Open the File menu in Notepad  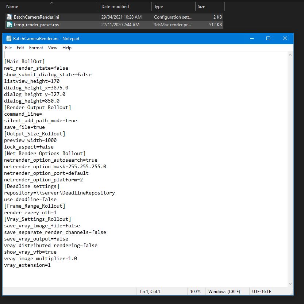(8, 48)
